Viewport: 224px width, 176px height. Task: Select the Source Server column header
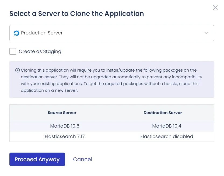tap(62, 113)
